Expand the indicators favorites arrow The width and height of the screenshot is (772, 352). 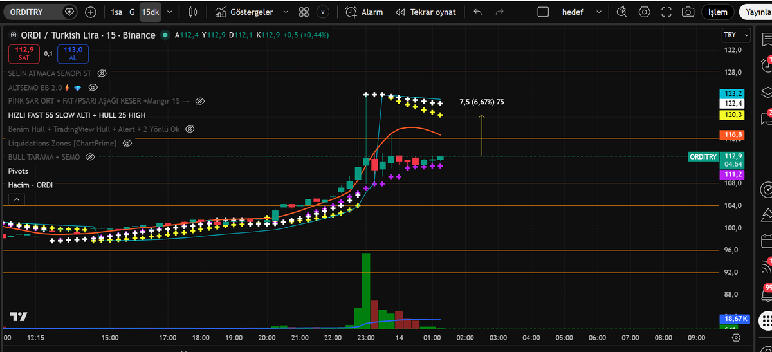[x=286, y=12]
